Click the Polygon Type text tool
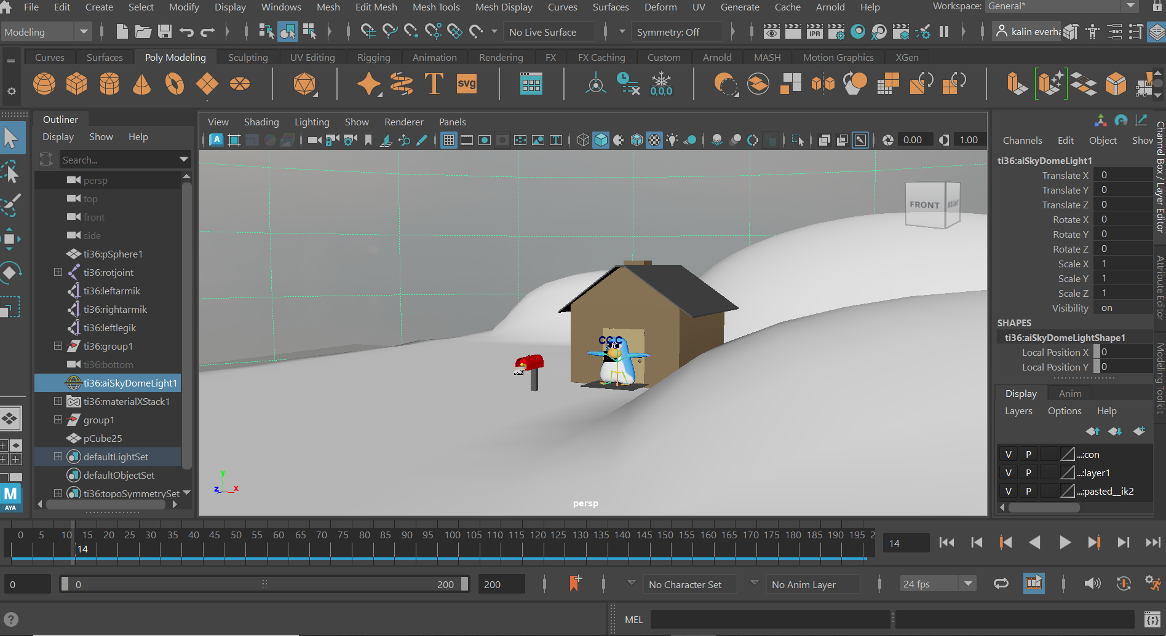The image size is (1166, 636). pyautogui.click(x=434, y=84)
